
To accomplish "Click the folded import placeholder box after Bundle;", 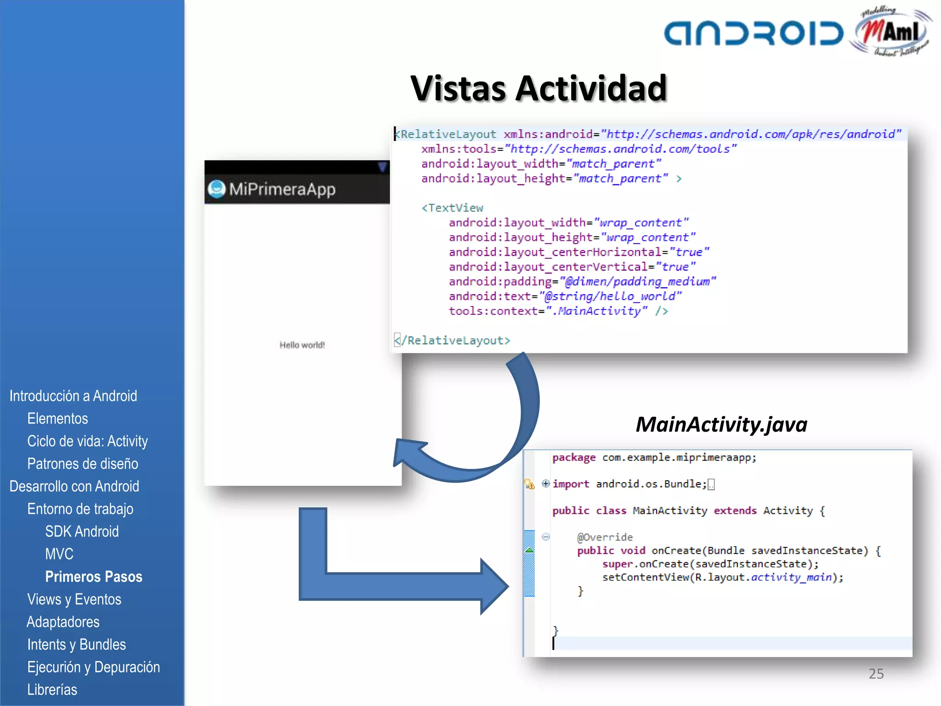I will click(711, 484).
